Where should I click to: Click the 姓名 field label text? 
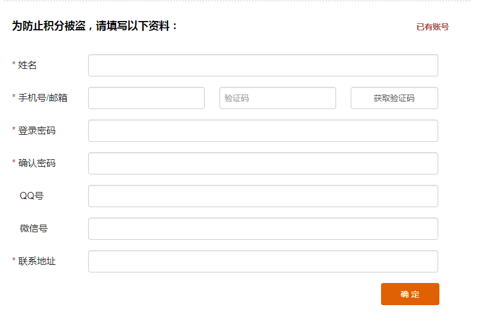tap(27, 65)
